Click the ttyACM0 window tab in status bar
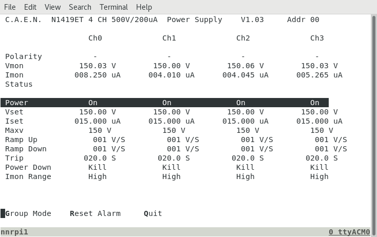The image size is (377, 237). pos(349,232)
